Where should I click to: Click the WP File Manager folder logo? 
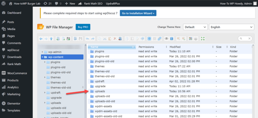coord(41,27)
